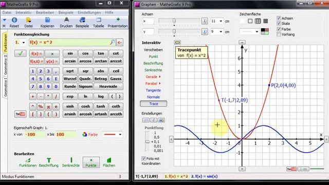Click Tangente in Interaktiv list
Image resolution: width=329 pixels, height=185 pixels.
tap(153, 90)
